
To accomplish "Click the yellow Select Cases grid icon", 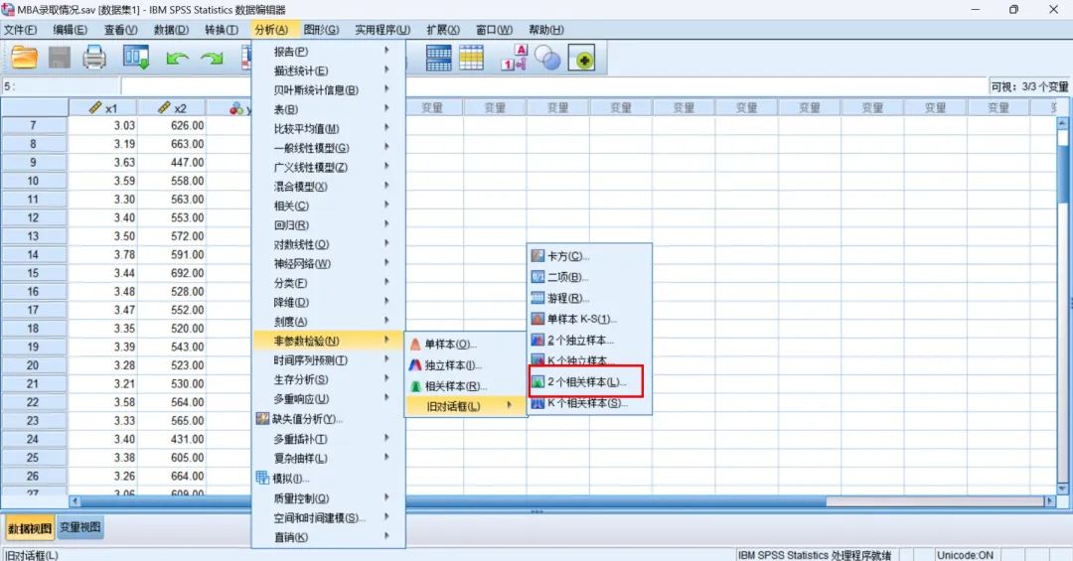I will click(x=472, y=59).
